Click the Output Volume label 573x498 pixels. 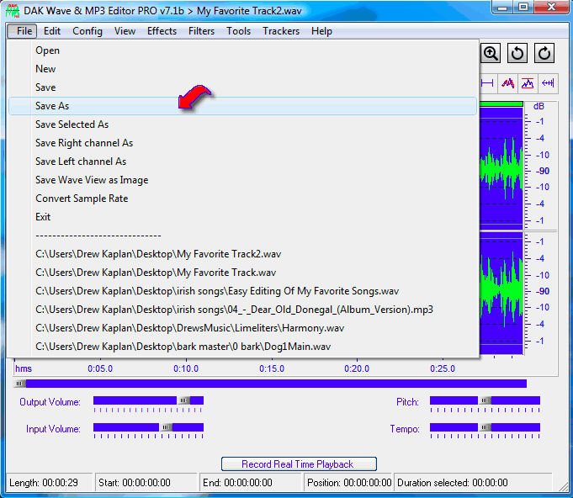point(50,402)
